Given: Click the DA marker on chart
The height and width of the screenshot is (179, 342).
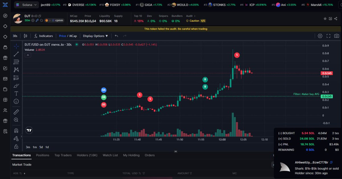Looking at the screenshot, I should [104, 90].
